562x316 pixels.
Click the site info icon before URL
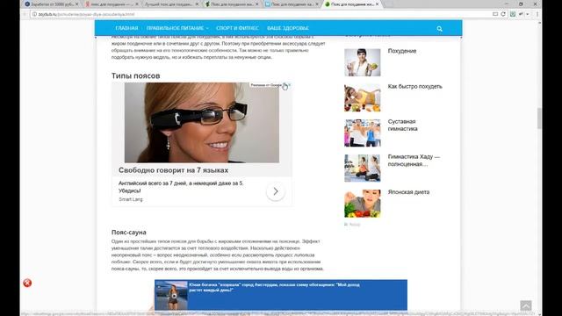pyautogui.click(x=34, y=14)
